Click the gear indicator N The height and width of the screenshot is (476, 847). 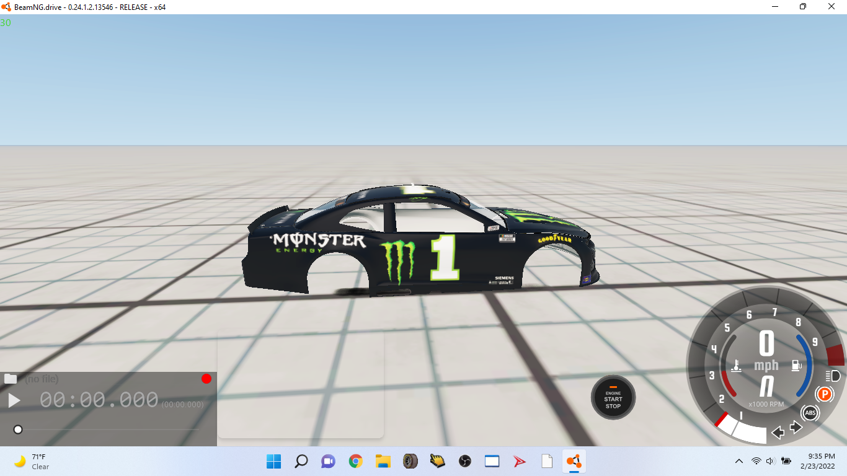click(x=767, y=387)
